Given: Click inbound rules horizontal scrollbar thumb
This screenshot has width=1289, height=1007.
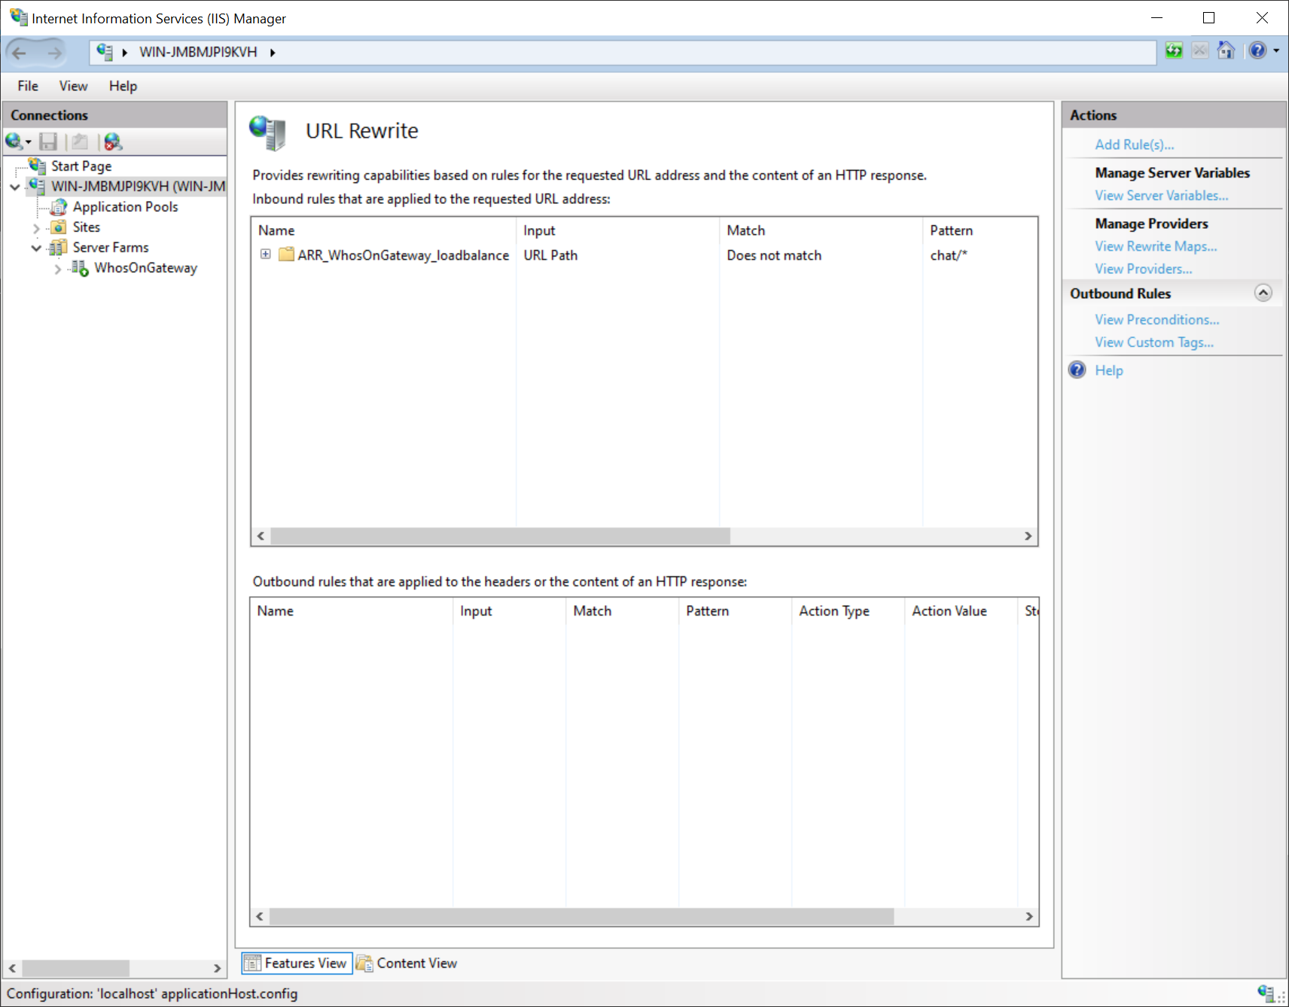Looking at the screenshot, I should 500,536.
